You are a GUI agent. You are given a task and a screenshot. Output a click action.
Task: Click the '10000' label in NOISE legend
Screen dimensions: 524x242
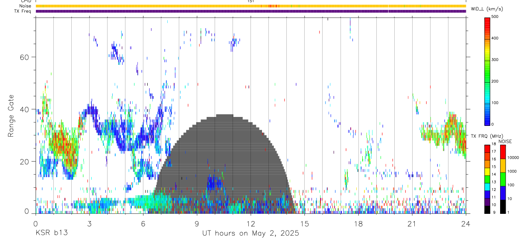click(x=513, y=158)
